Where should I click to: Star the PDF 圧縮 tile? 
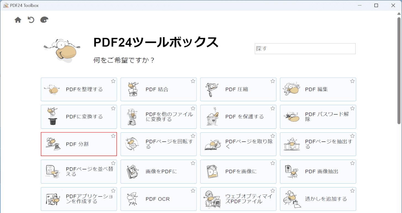pos(273,81)
